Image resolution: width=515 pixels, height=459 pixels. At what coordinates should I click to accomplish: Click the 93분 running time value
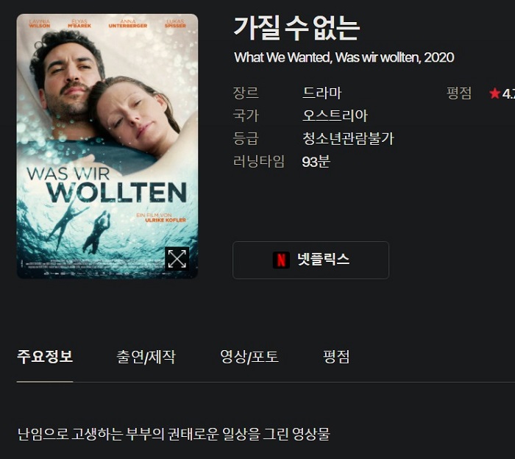[x=316, y=162]
